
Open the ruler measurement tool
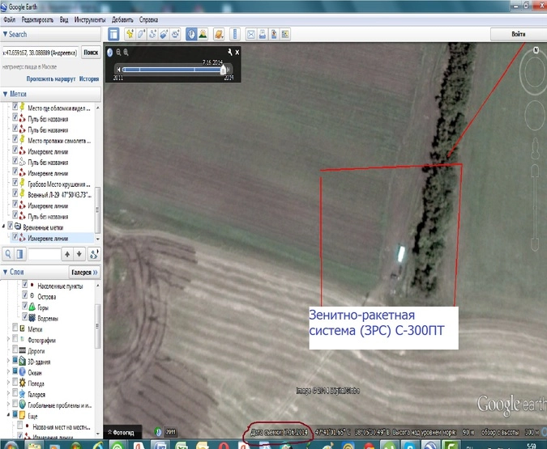(x=234, y=34)
